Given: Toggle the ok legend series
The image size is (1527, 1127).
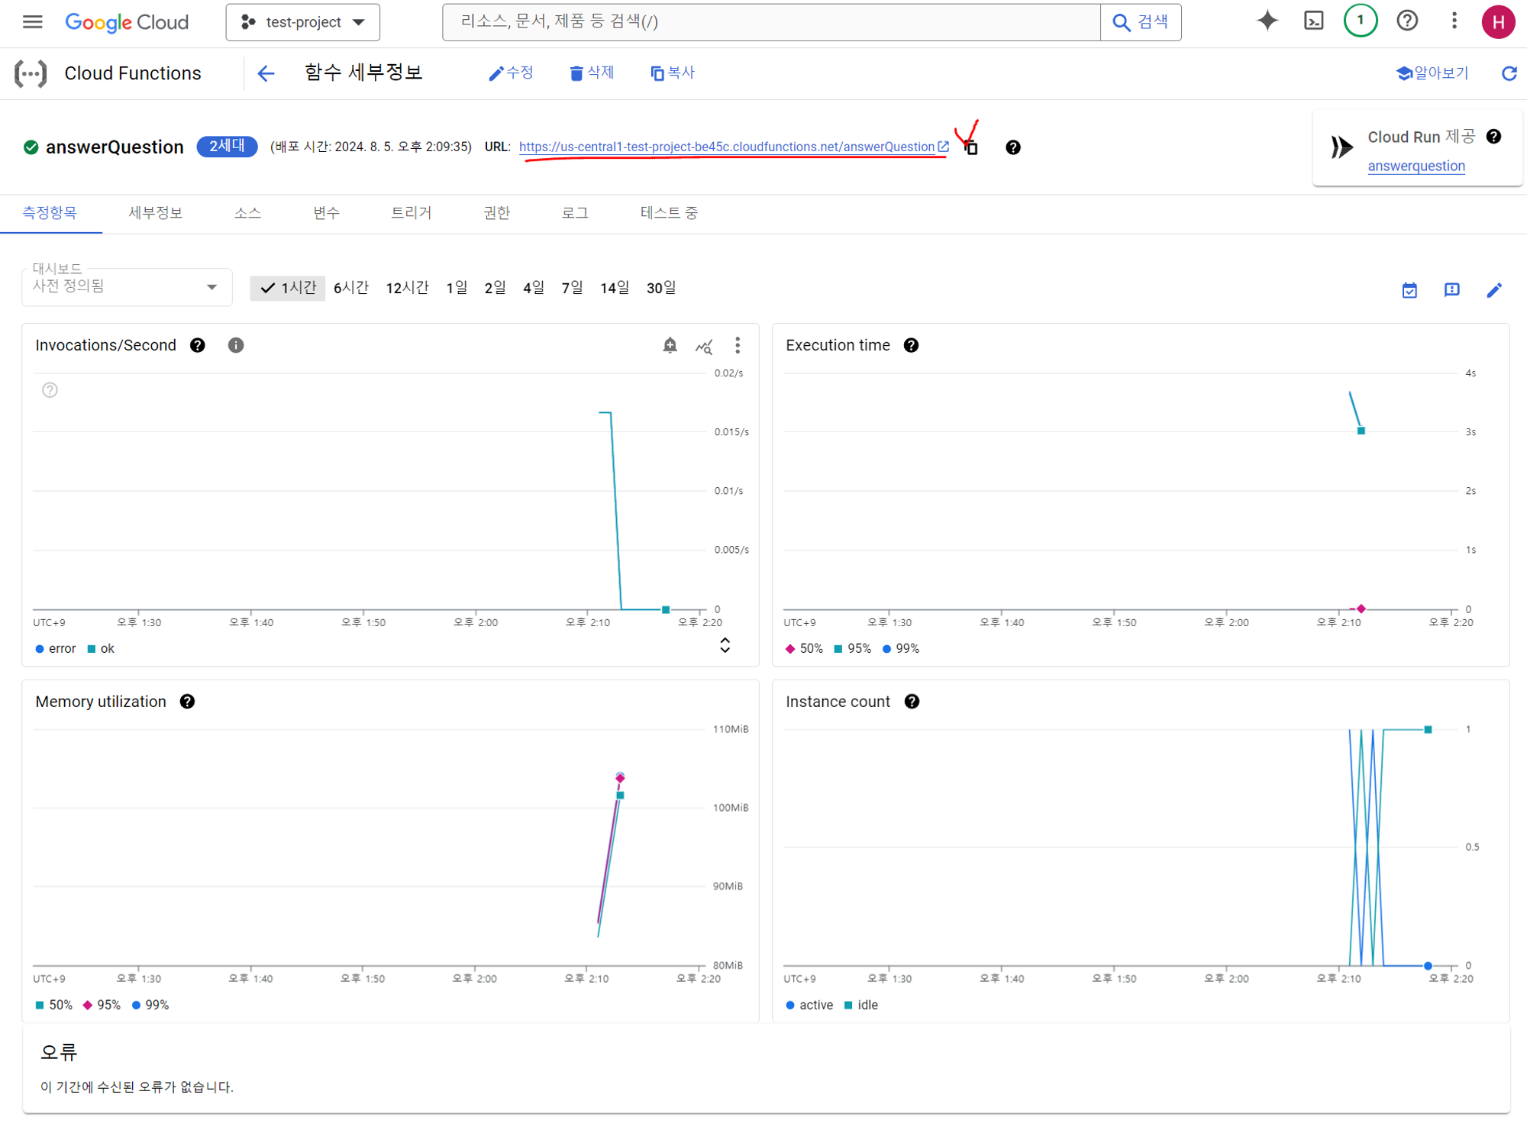Looking at the screenshot, I should click(102, 649).
